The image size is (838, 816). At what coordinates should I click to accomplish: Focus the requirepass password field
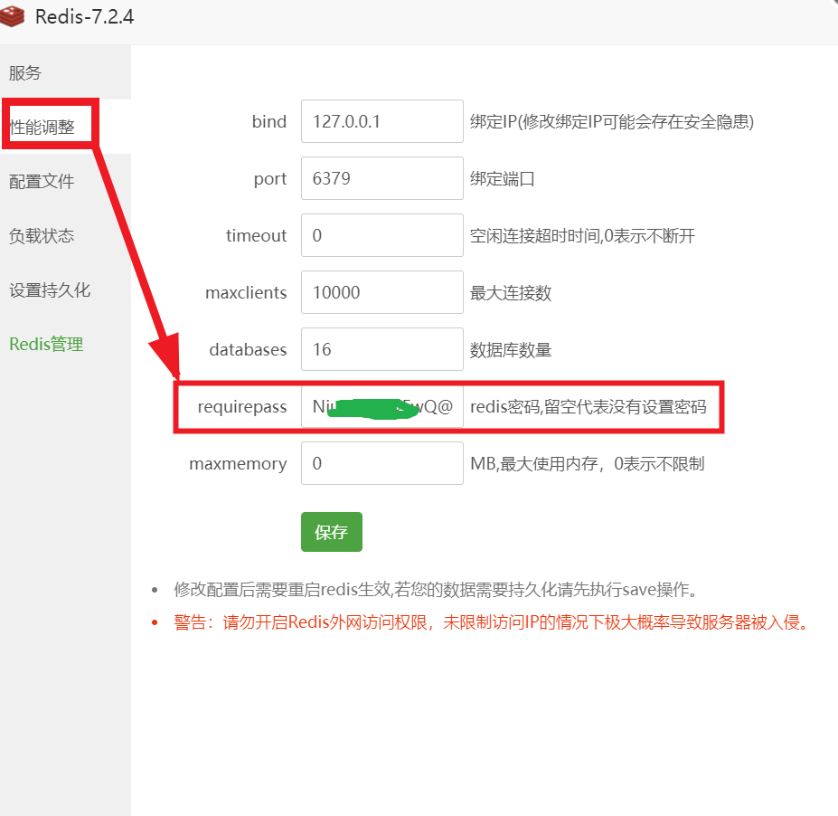tap(381, 407)
